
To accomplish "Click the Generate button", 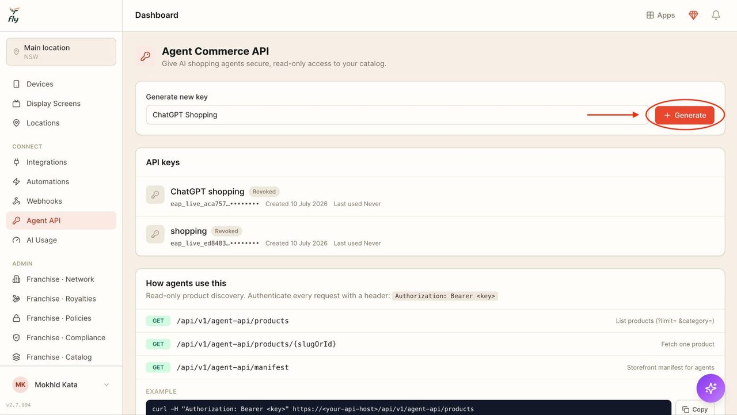I will click(x=685, y=115).
